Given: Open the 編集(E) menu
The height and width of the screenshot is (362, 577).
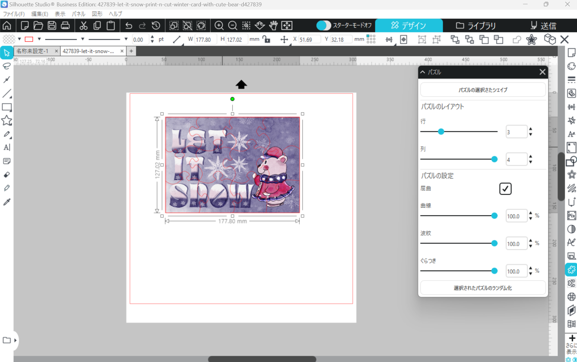Looking at the screenshot, I should click(x=40, y=14).
